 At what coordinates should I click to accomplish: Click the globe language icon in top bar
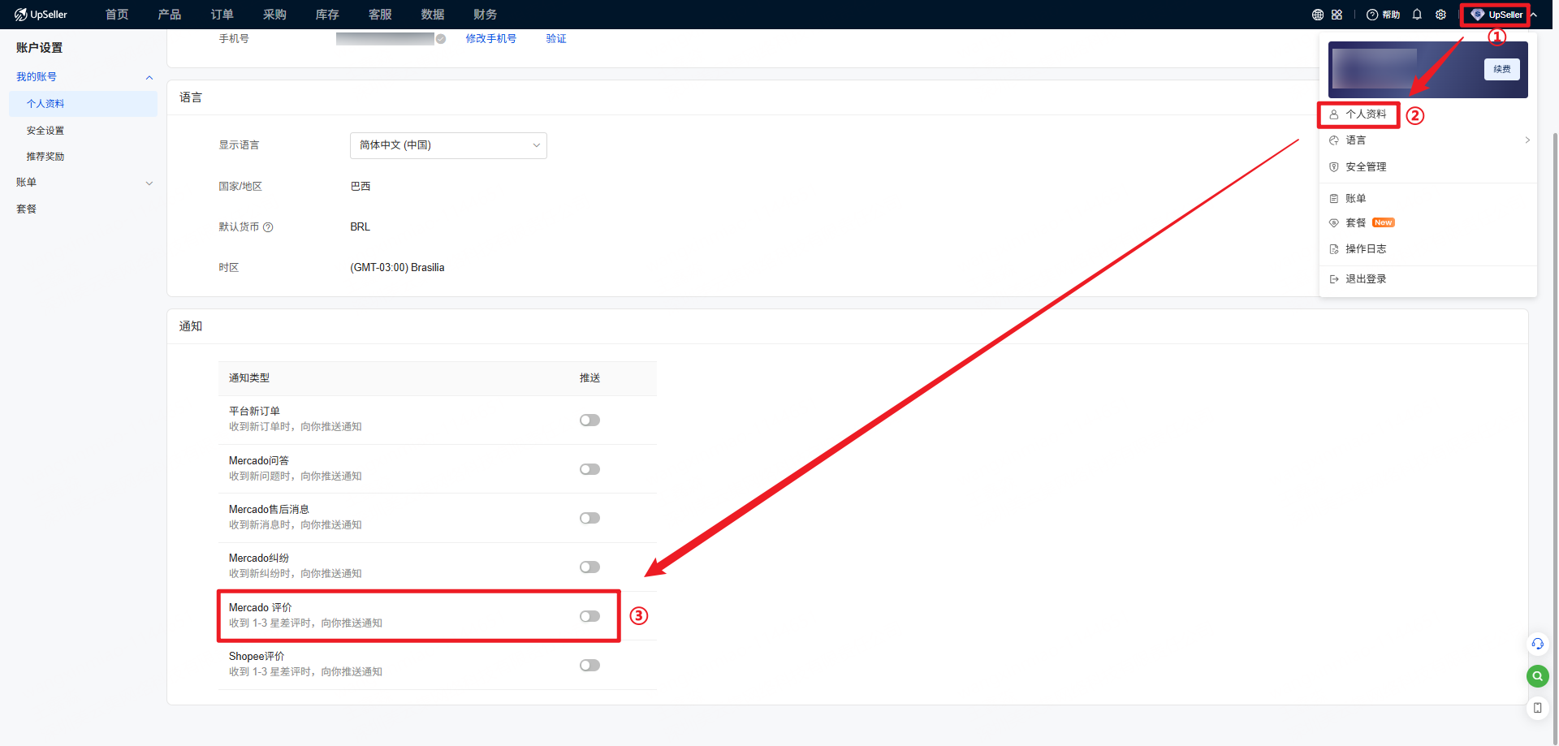1317,15
